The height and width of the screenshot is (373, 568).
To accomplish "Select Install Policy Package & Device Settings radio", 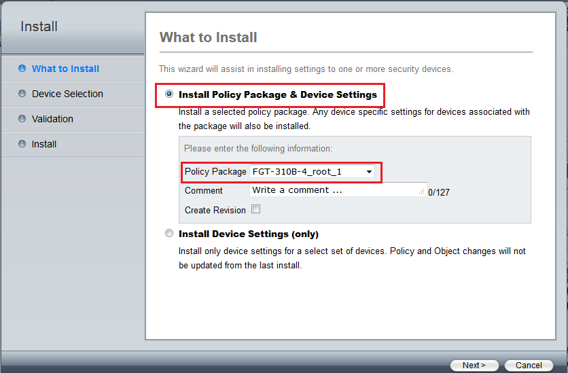I will tap(169, 94).
